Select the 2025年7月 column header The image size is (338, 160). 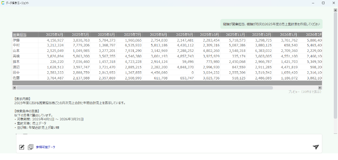[x=130, y=35]
